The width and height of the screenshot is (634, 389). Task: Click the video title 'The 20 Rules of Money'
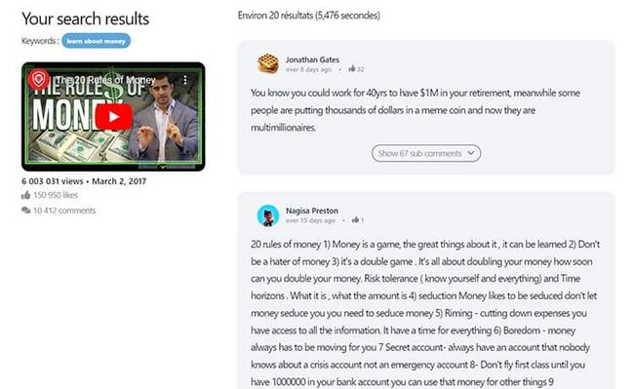pos(105,80)
